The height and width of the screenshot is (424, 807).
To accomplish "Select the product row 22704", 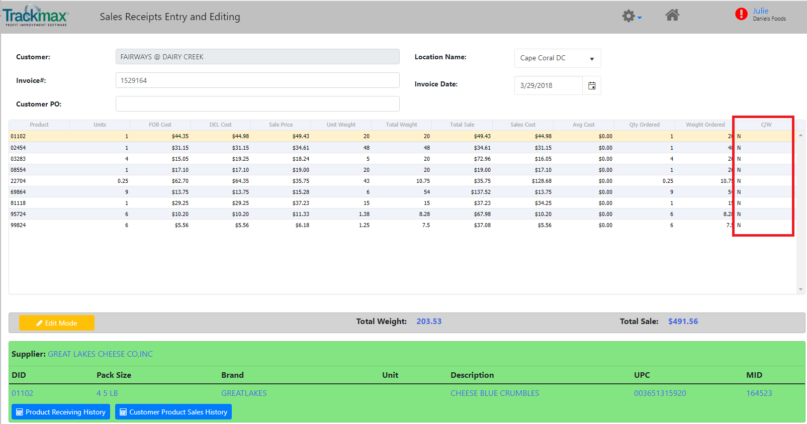I will click(x=18, y=181).
